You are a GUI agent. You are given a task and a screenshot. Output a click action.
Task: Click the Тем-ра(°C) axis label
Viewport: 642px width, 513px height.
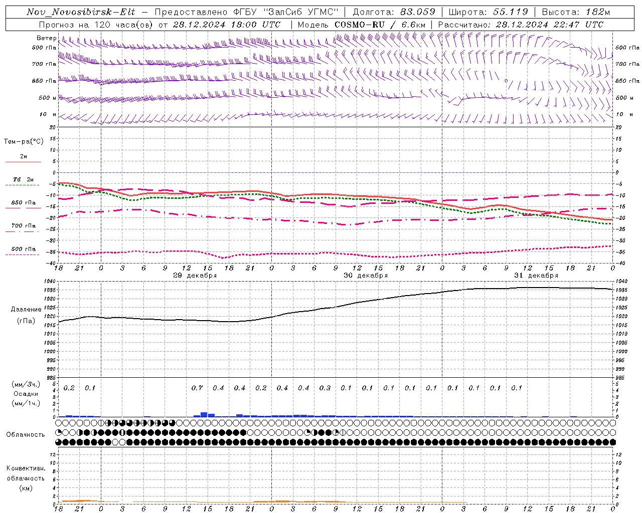pyautogui.click(x=24, y=142)
